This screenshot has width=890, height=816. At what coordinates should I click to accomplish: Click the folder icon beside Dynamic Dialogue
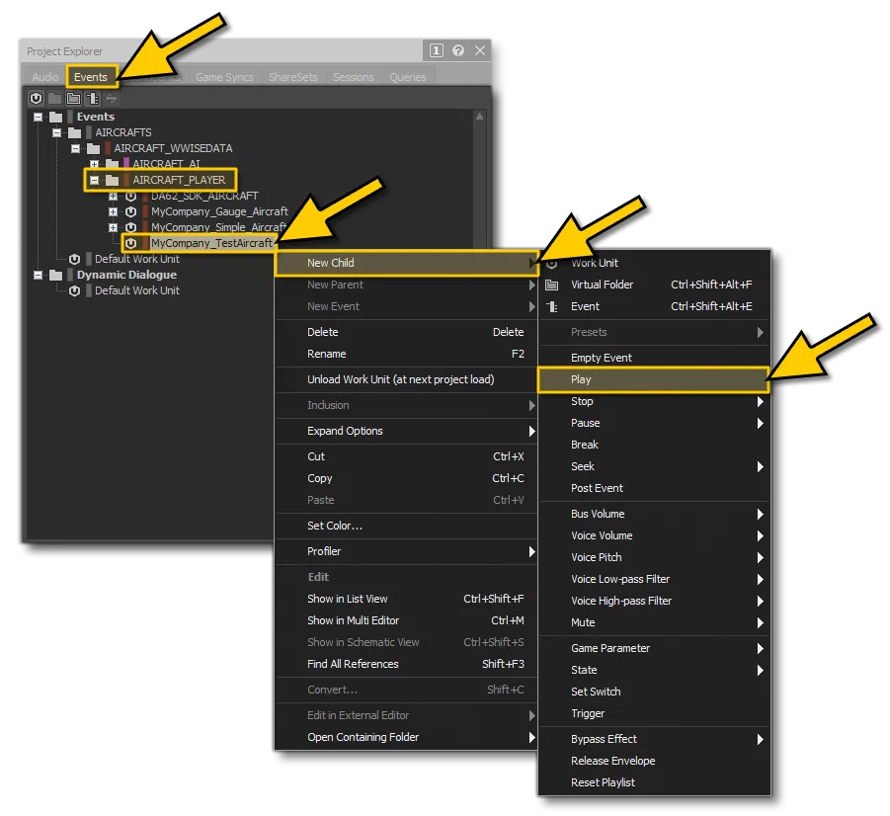click(x=55, y=275)
